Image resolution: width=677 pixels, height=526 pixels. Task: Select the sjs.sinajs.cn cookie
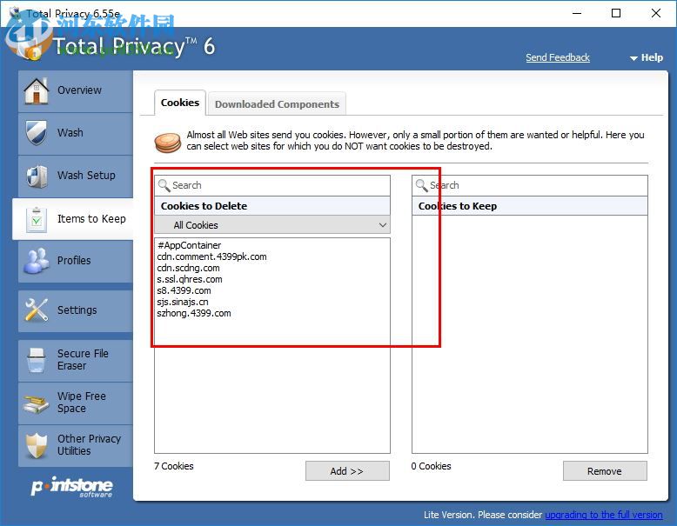[183, 302]
